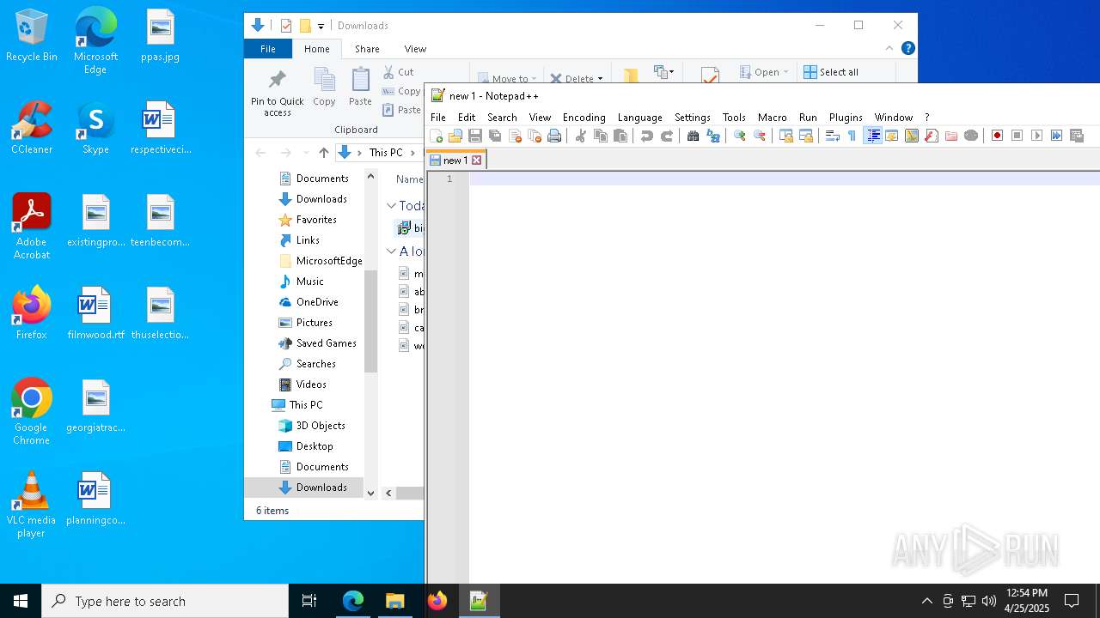The width and height of the screenshot is (1100, 618).
Task: Click Run Macro Multiple Times icon
Action: tap(1057, 136)
